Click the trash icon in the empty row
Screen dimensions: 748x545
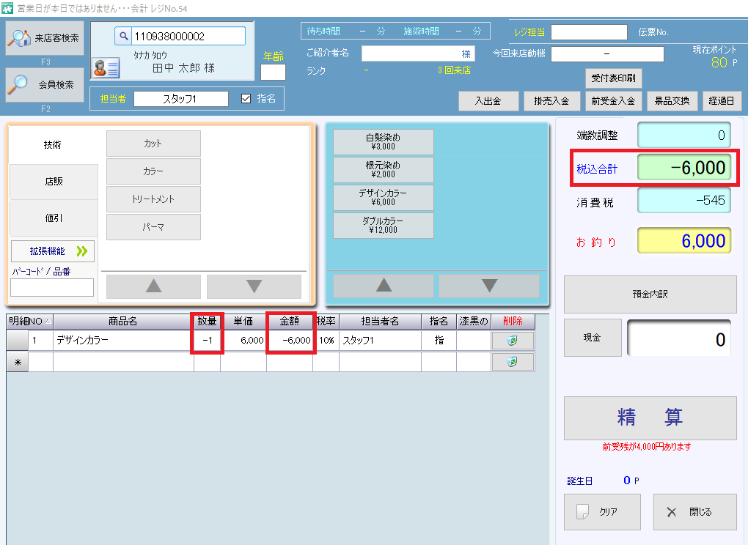click(512, 362)
